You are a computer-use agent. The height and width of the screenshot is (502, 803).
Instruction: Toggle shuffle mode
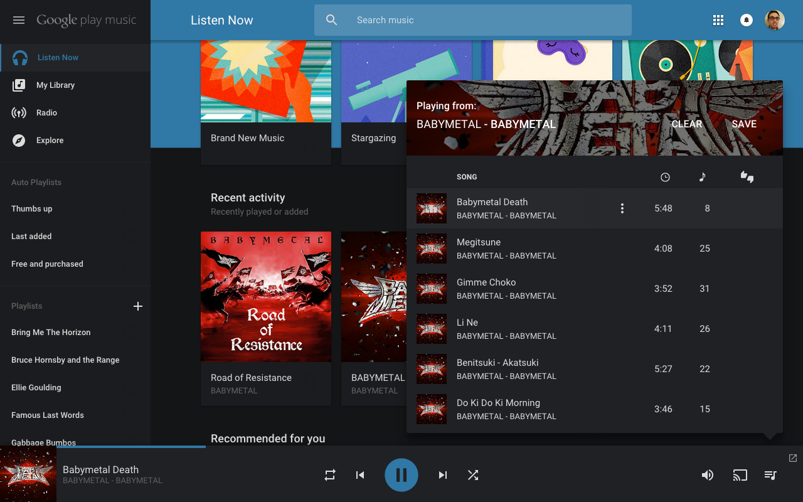(x=473, y=475)
